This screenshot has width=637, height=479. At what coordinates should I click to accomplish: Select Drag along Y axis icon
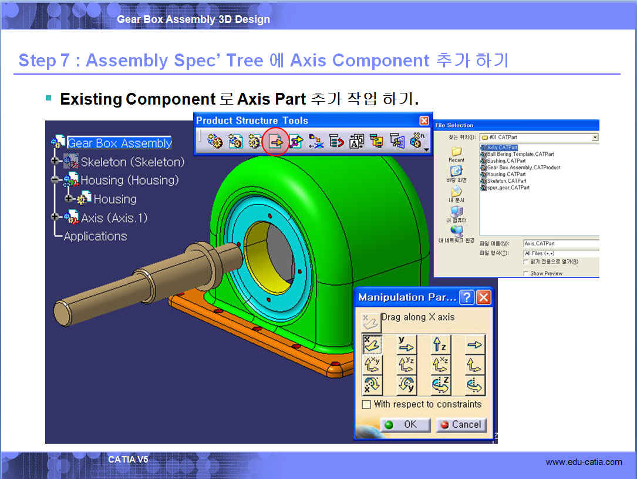coord(406,344)
